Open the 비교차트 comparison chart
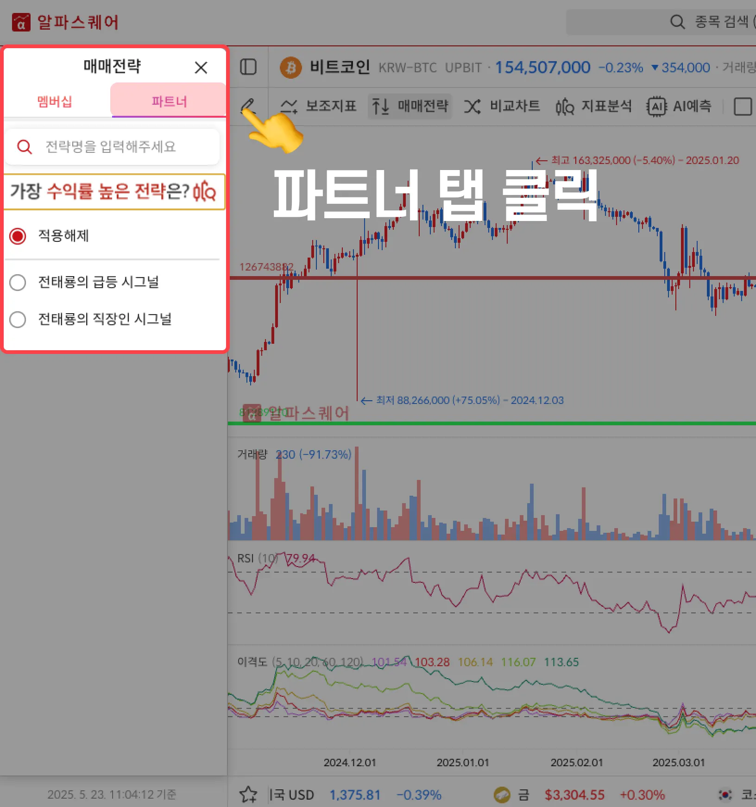Image resolution: width=756 pixels, height=807 pixels. 502,106
